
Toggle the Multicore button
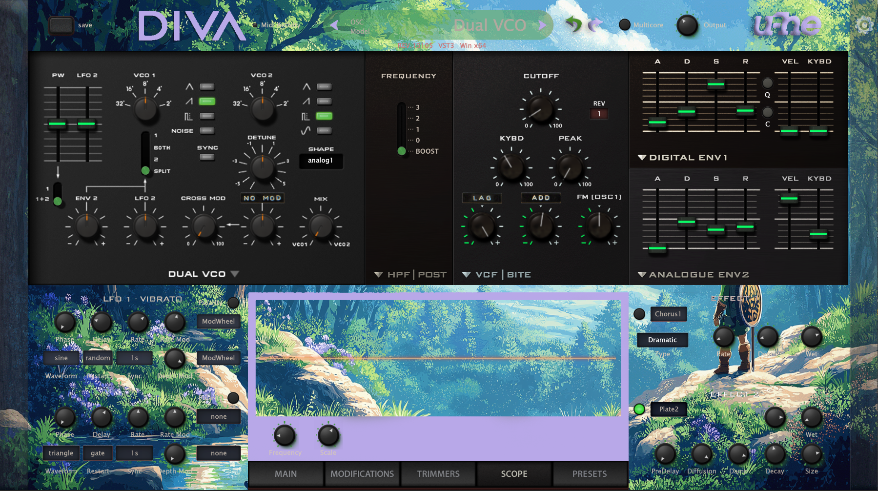point(624,24)
